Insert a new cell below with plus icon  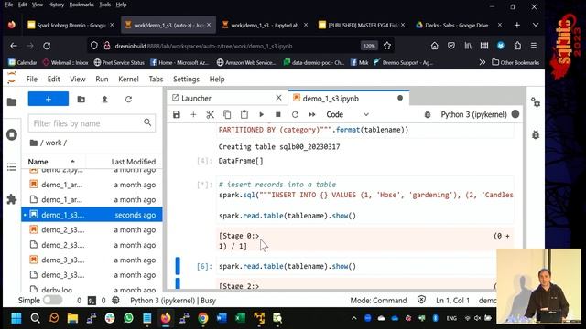193,114
